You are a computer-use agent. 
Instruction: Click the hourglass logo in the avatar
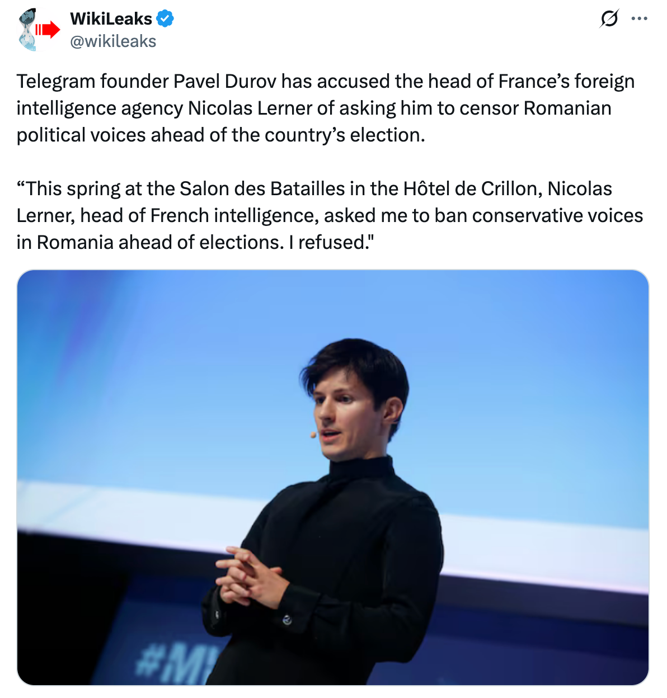pos(27,30)
